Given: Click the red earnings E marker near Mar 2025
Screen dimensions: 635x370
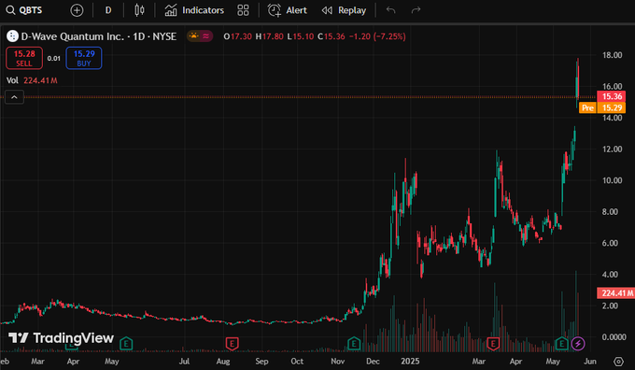Looking at the screenshot, I should click(x=493, y=344).
